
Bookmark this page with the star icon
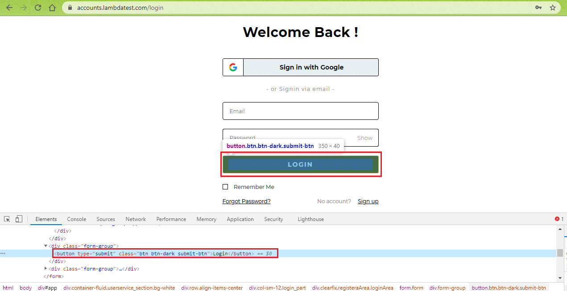(552, 8)
